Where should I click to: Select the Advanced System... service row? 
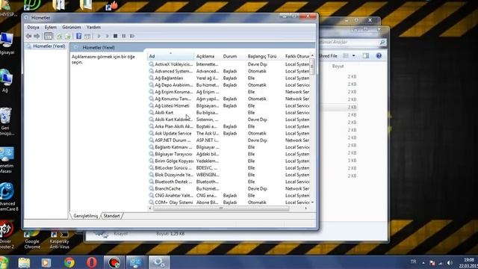pyautogui.click(x=229, y=71)
